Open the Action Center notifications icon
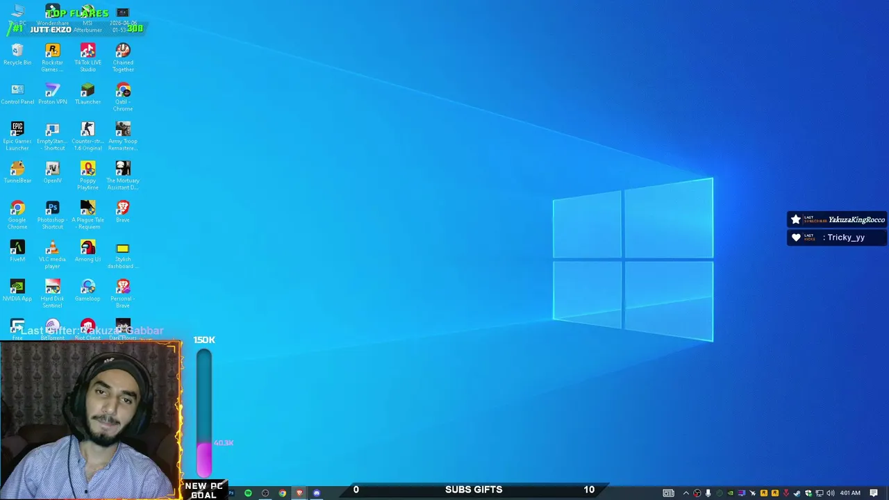 pyautogui.click(x=874, y=493)
